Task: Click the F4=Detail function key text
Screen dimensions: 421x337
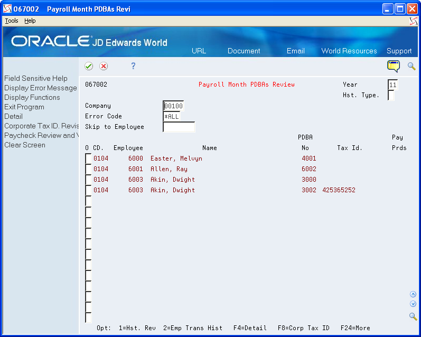Action: click(x=250, y=328)
